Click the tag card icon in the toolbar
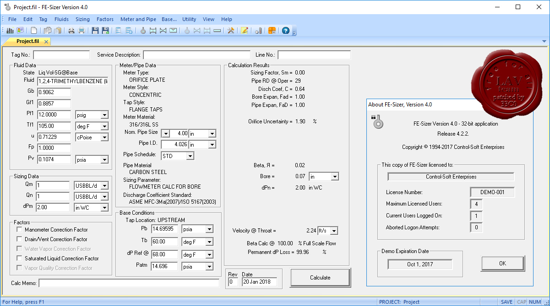 [20, 31]
